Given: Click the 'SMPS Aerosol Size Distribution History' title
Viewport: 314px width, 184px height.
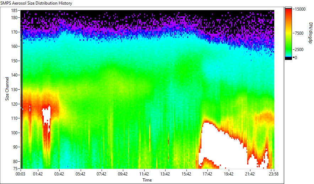Looking at the screenshot, I should point(36,3).
